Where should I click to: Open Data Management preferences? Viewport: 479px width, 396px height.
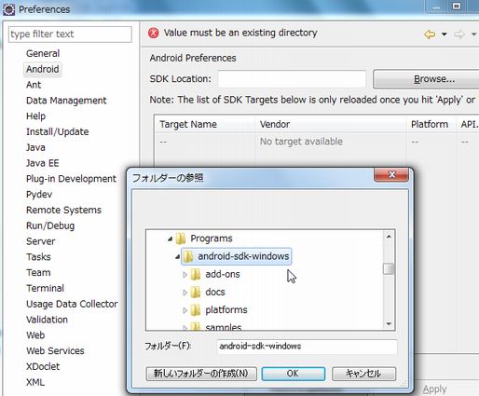tap(66, 101)
